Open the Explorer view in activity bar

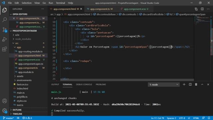(x=4, y=10)
